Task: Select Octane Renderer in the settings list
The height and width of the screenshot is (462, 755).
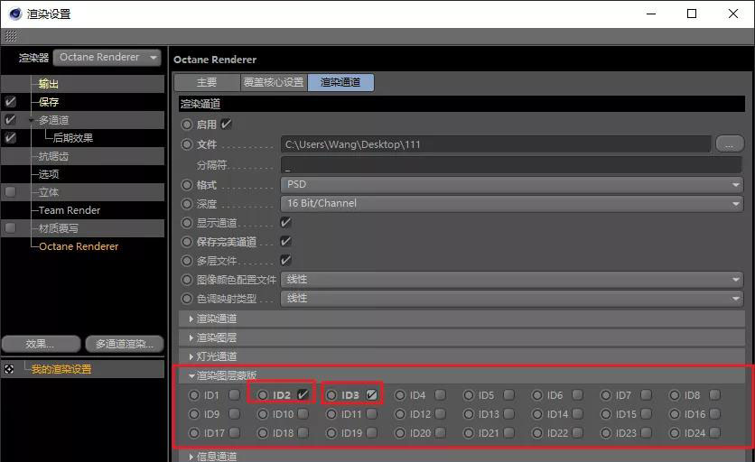Action: (79, 246)
